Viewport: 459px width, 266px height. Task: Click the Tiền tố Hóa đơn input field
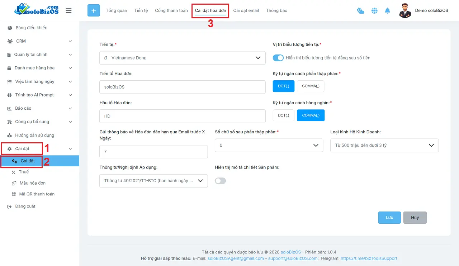183,87
